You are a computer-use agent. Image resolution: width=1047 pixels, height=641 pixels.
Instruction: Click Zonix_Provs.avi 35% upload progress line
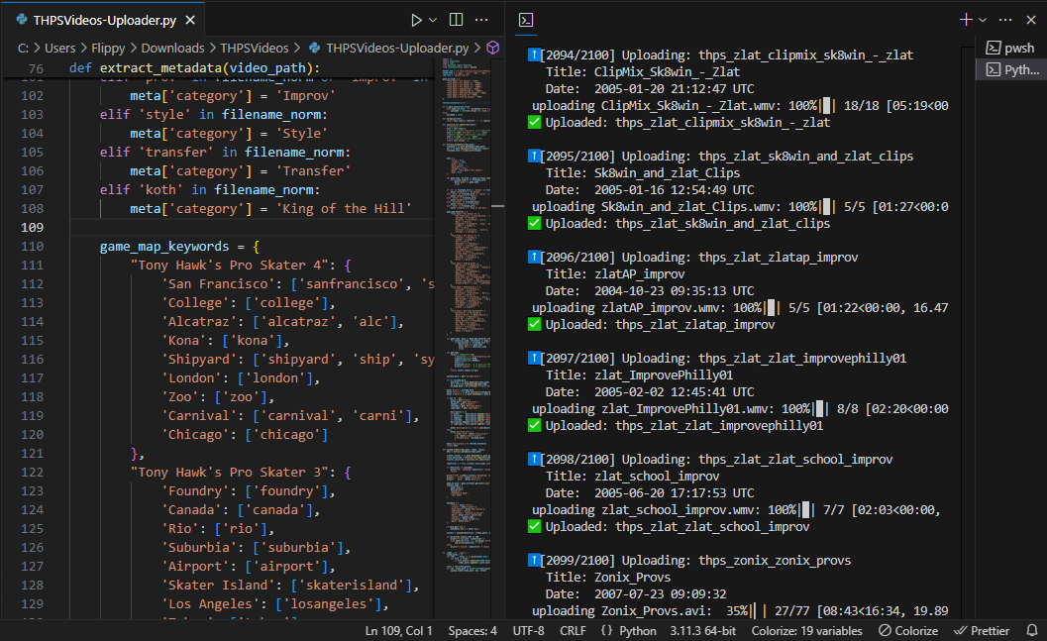(740, 611)
